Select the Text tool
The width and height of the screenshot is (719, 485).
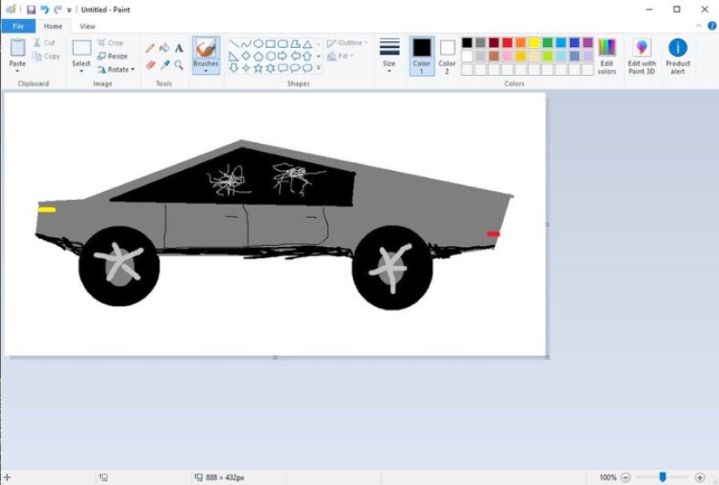point(179,48)
